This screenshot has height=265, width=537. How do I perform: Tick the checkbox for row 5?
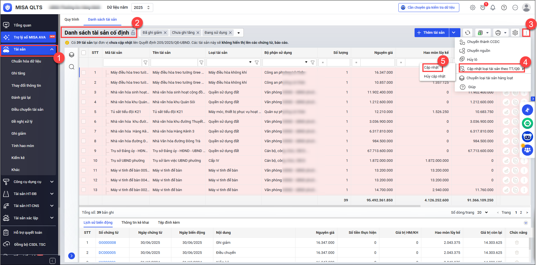(x=84, y=112)
